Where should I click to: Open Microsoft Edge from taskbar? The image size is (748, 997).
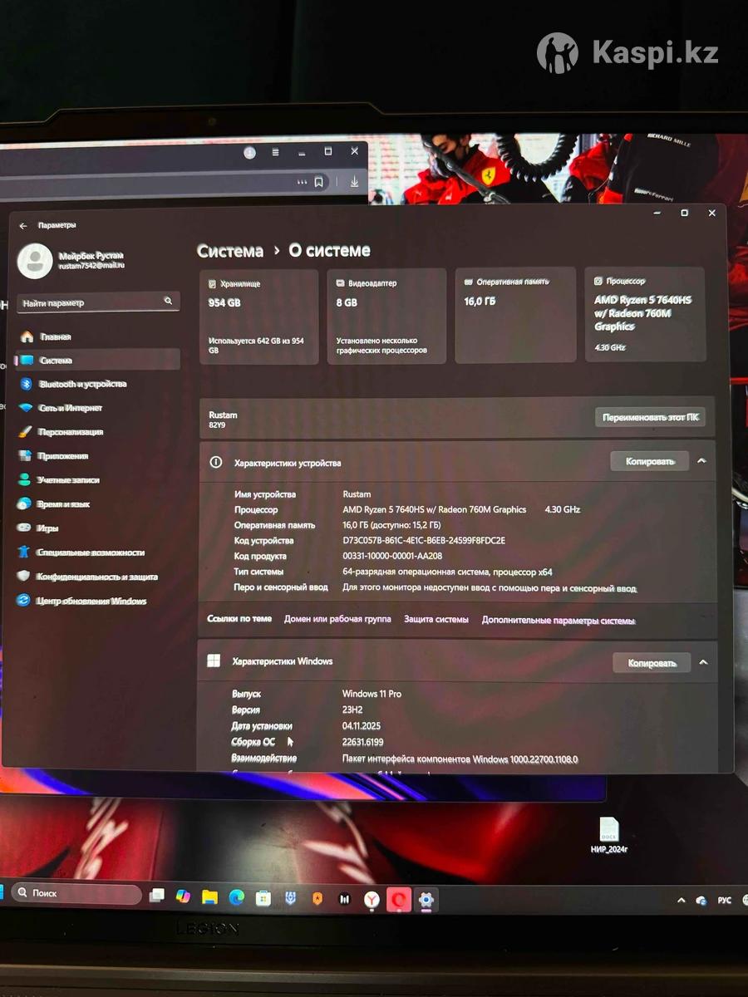[237, 897]
